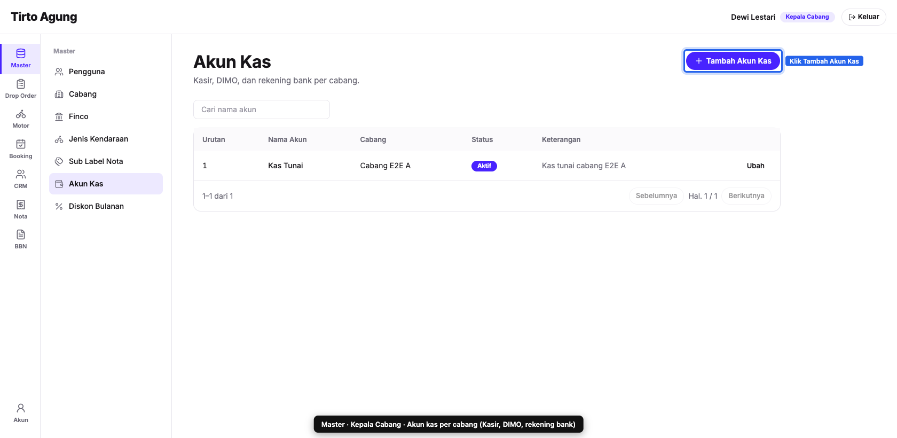Click the Cabang building icon
The width and height of the screenshot is (897, 438).
(x=59, y=94)
